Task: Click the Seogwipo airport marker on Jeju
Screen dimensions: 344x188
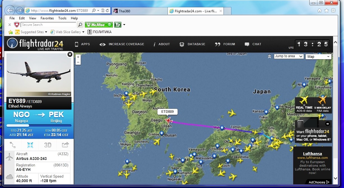Action: pyautogui.click(x=127, y=162)
